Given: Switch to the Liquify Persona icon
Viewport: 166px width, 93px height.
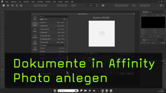Looking at the screenshot, I should click(x=8, y=6).
